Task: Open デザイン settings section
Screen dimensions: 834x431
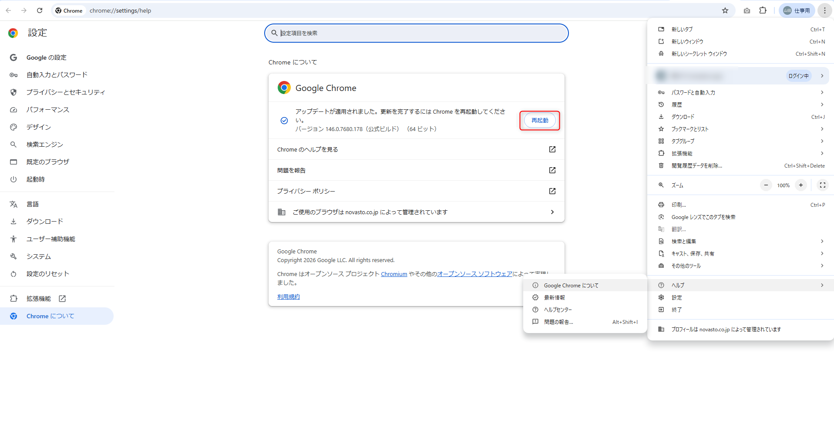Action: 57,127
